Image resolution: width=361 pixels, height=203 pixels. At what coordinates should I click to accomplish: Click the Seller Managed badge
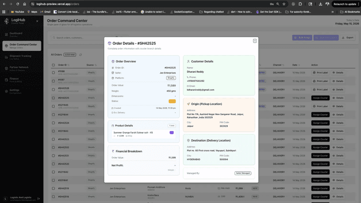[243, 173]
